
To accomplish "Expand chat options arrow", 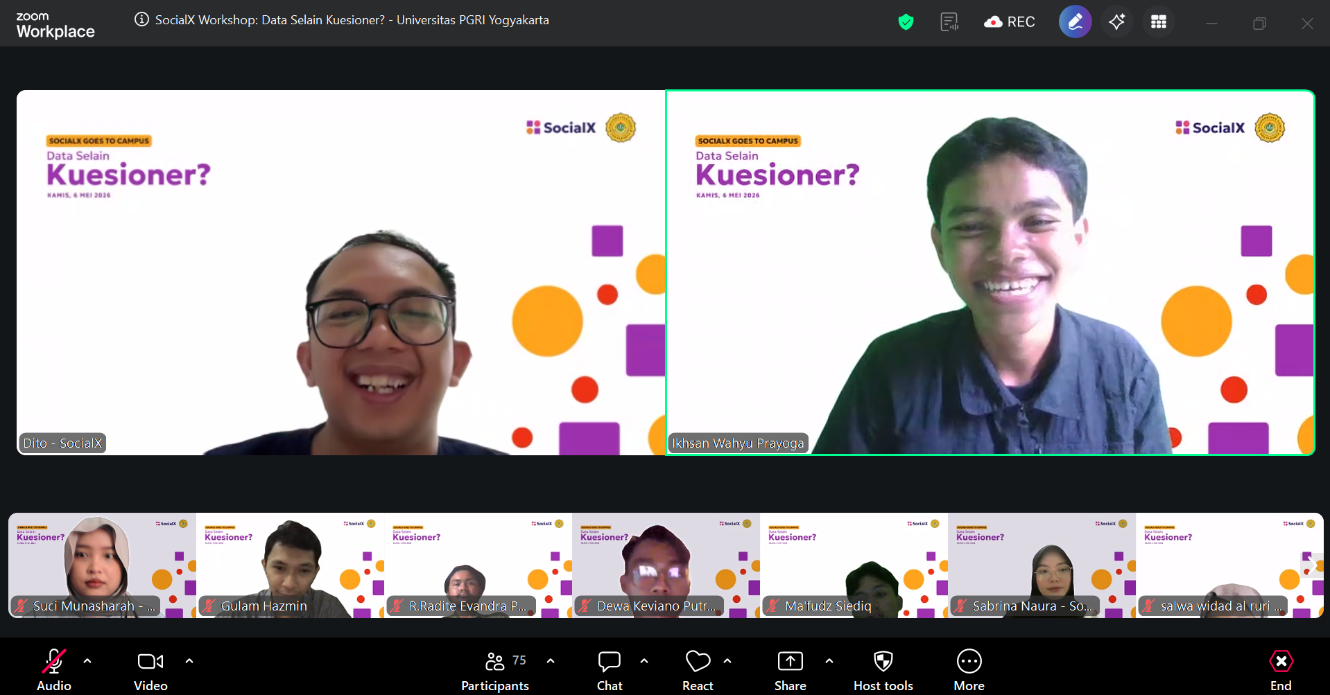I will (x=644, y=661).
